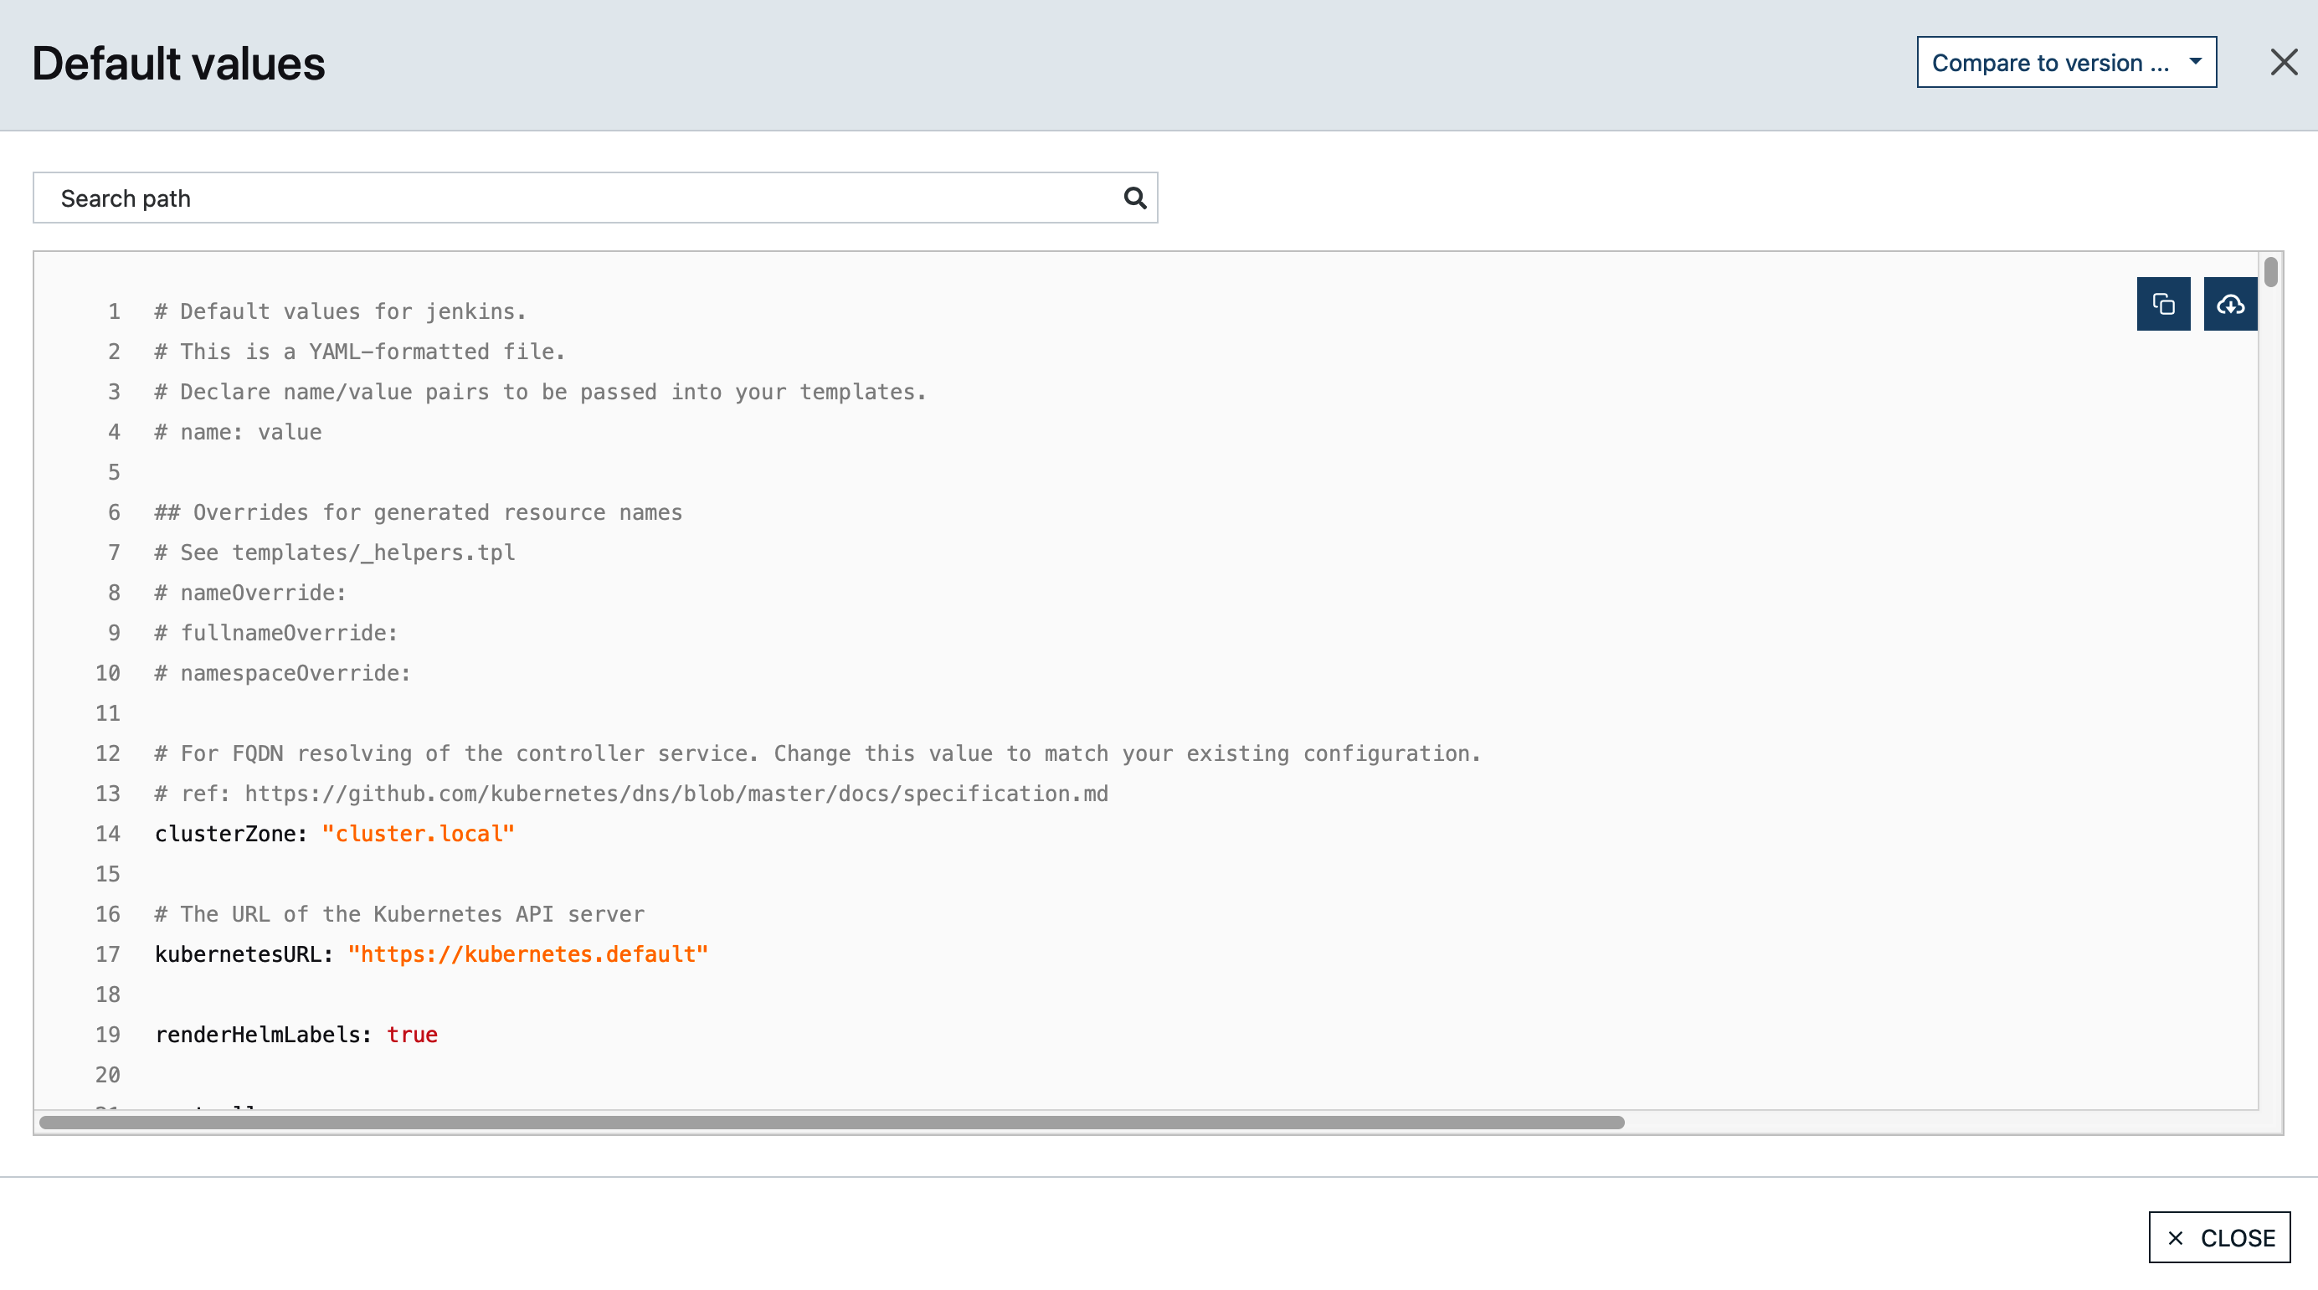Click the search magnifier icon
2318x1290 pixels.
(x=1132, y=197)
